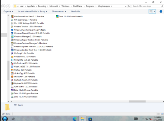Click the Windows Repair Toolbox icon

[12, 40]
